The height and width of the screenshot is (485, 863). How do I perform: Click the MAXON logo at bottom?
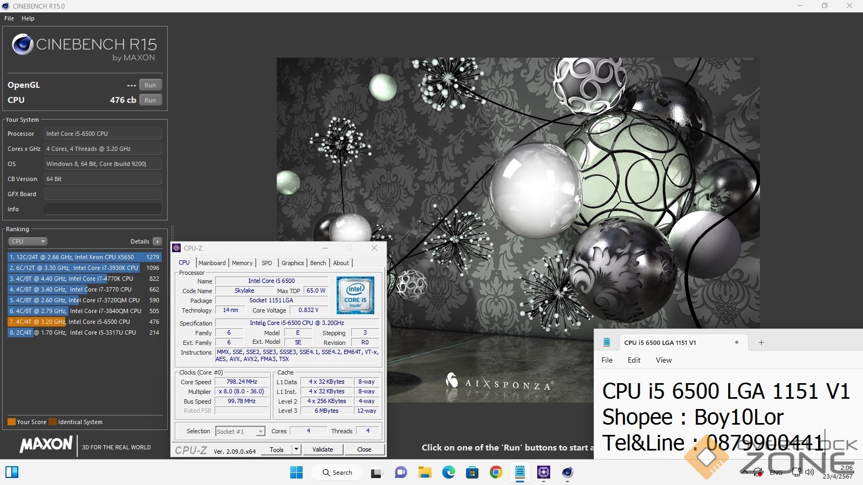coord(46,444)
